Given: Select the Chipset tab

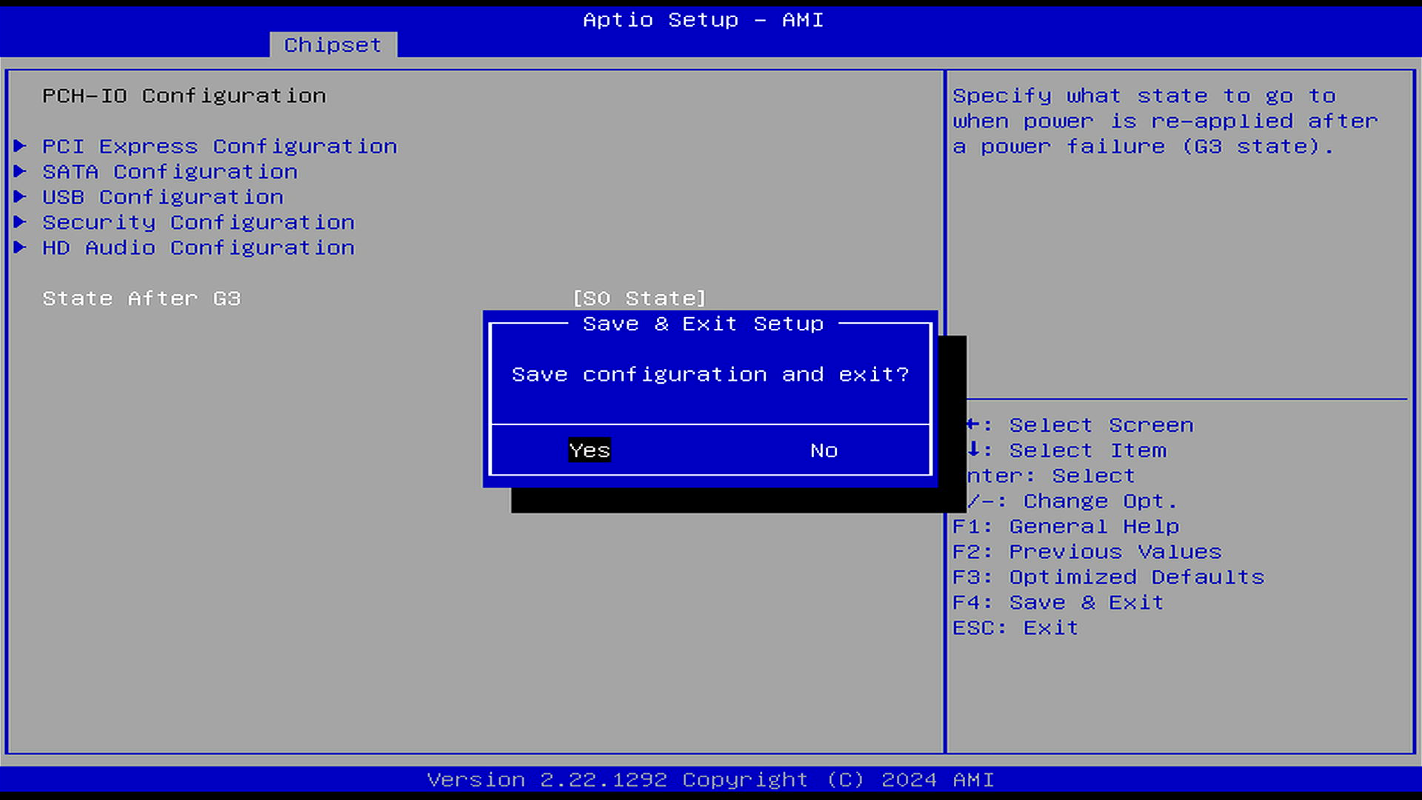Looking at the screenshot, I should (x=333, y=45).
